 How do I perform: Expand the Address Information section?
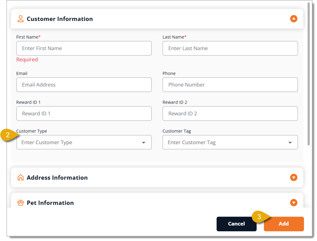click(294, 177)
